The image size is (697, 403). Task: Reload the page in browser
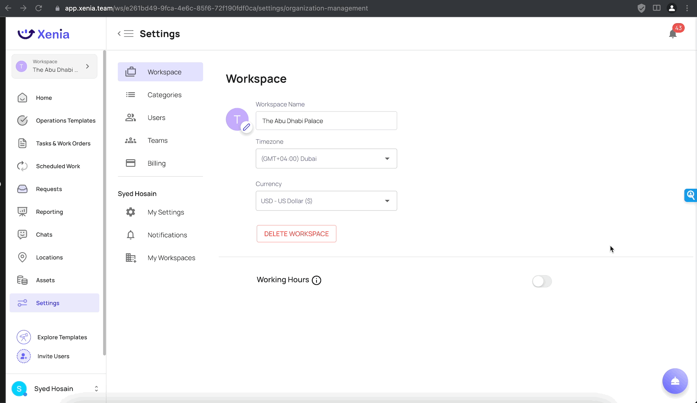pyautogui.click(x=39, y=8)
